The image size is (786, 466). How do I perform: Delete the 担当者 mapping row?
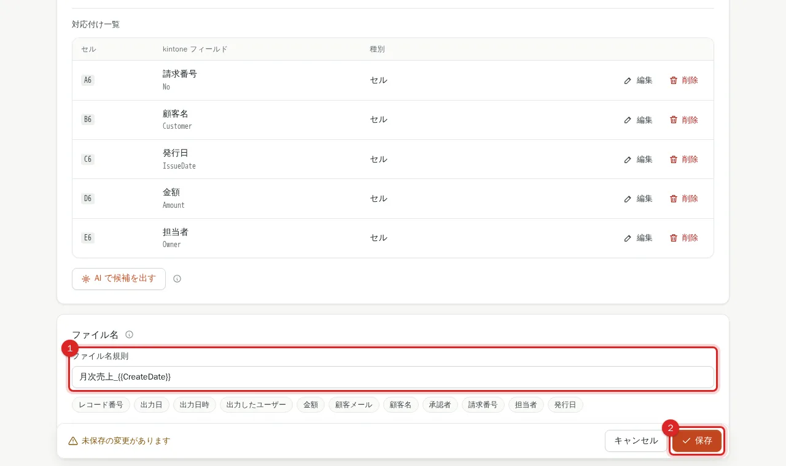683,238
